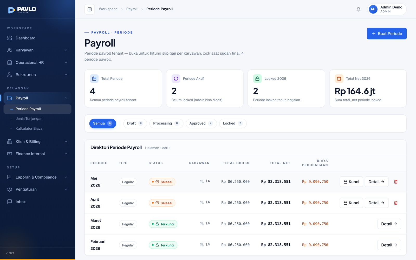The height and width of the screenshot is (260, 416).
Task: Open Detail for April 2026
Action: pos(376,203)
